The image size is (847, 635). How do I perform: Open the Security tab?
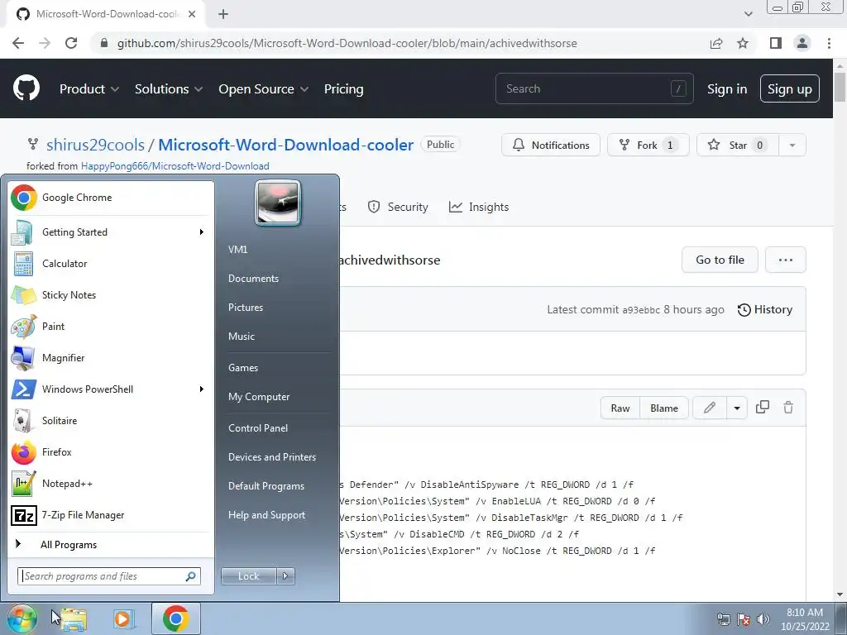click(398, 207)
